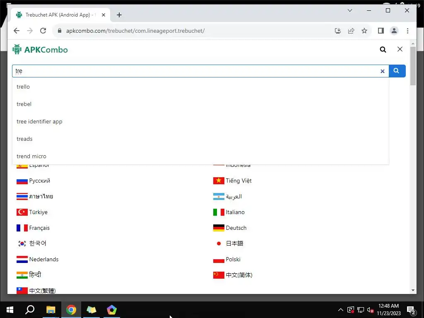Open the tab search chevron

(349, 10)
